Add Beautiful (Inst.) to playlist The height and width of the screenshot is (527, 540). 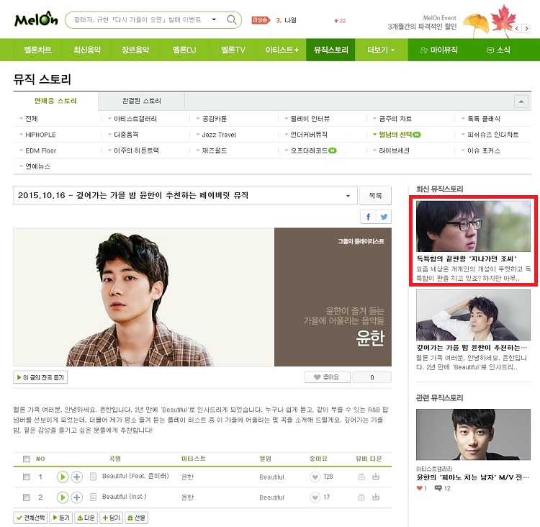[x=77, y=497]
